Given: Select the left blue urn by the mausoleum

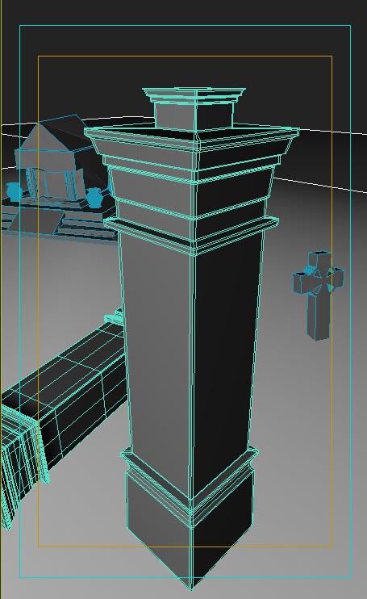Looking at the screenshot, I should 15,191.
